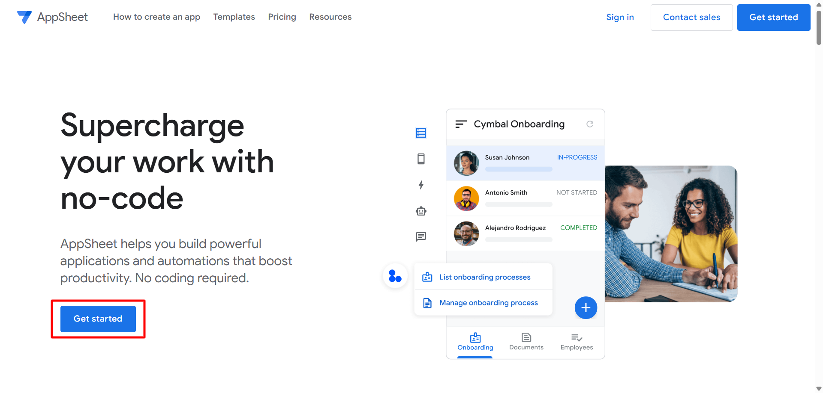Image resolution: width=823 pixels, height=393 pixels.
Task: Select the lightning bolt automation icon
Action: pyautogui.click(x=421, y=185)
